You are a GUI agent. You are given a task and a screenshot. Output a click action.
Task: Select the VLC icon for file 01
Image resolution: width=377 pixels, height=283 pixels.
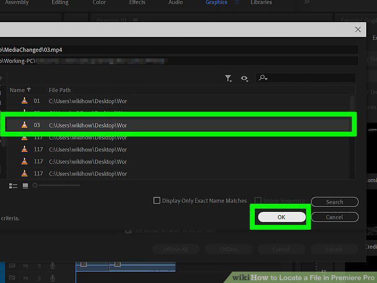click(x=24, y=101)
